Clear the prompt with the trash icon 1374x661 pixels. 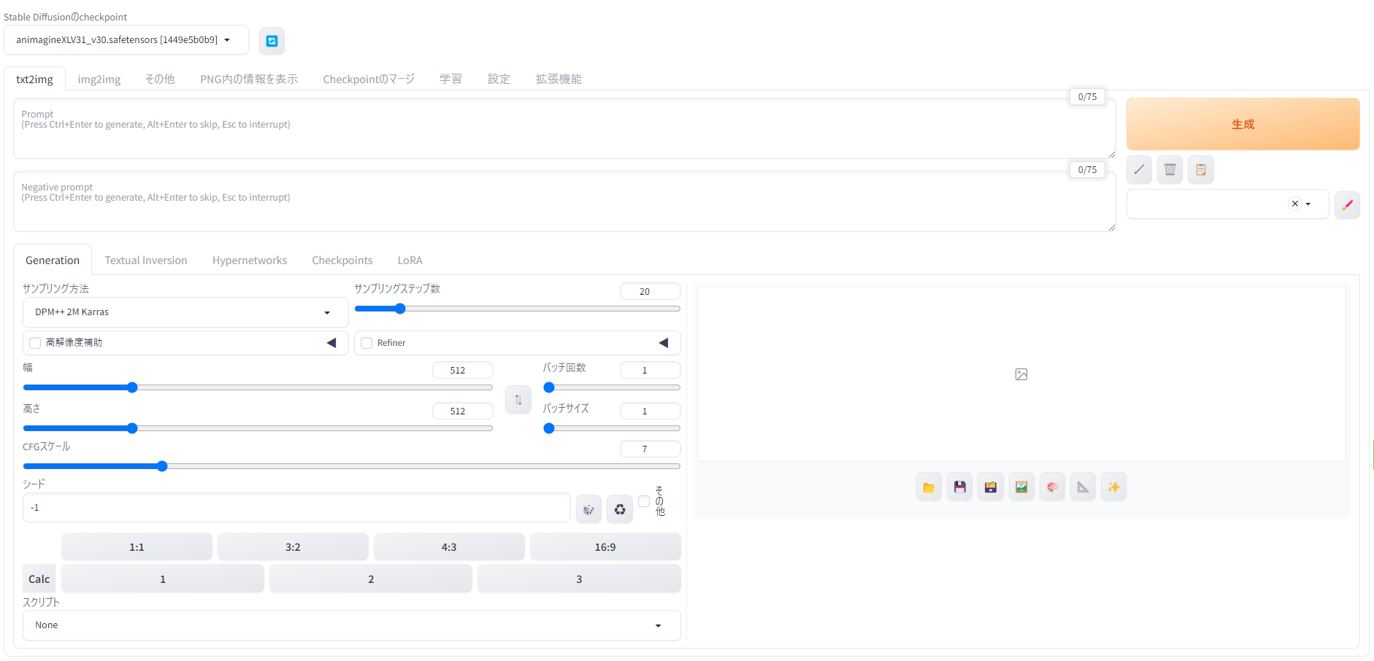pos(1170,169)
